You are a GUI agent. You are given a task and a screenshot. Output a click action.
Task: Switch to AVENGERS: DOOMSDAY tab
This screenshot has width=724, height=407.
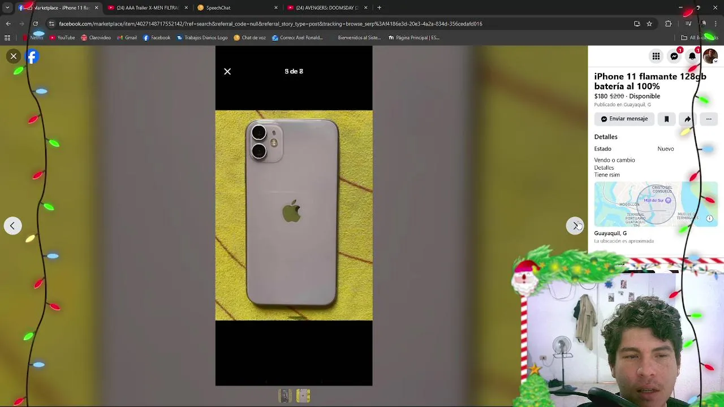tap(327, 8)
